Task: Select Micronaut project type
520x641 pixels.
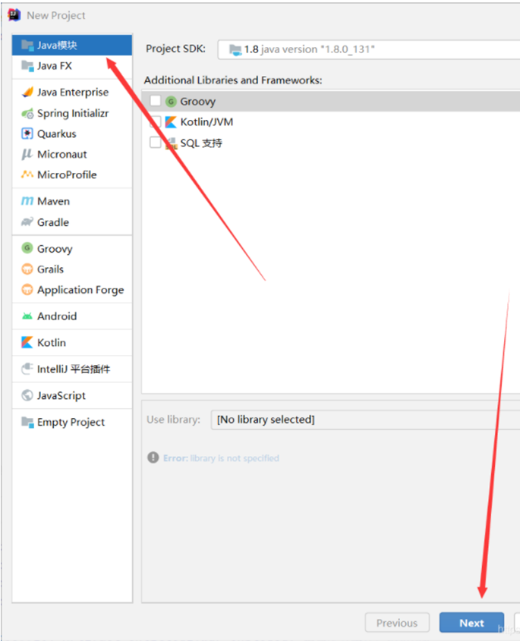Action: point(72,154)
